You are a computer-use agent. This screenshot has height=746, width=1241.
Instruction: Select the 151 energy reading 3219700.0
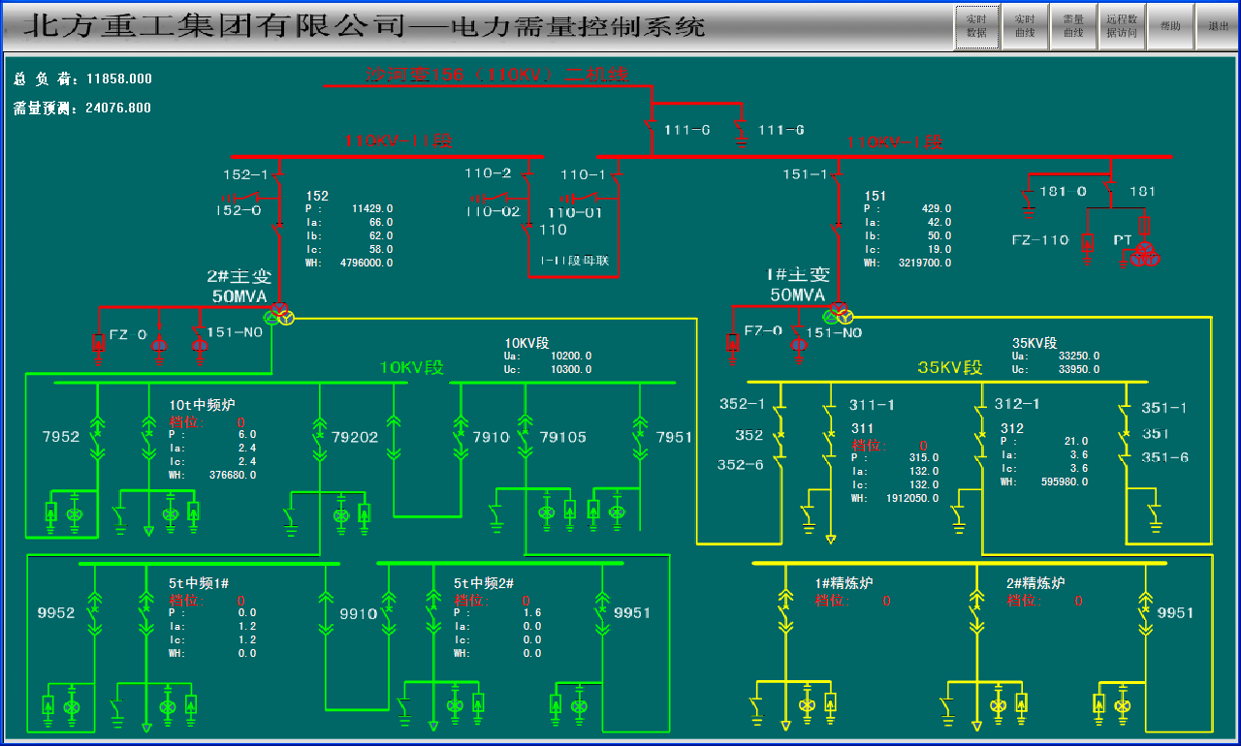click(x=925, y=263)
